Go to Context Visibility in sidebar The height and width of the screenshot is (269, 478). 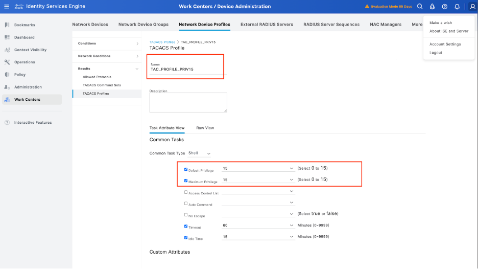click(x=30, y=50)
